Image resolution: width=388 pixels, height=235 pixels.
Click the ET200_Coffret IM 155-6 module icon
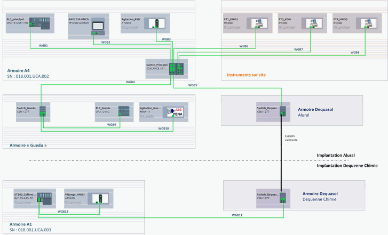[44, 198]
